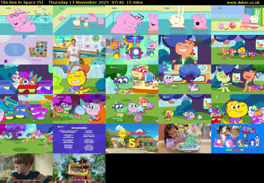This screenshot has width=264, height=183.
Task: Open the orange dinosaur in green jacket frame
Action: (x=185, y=50)
